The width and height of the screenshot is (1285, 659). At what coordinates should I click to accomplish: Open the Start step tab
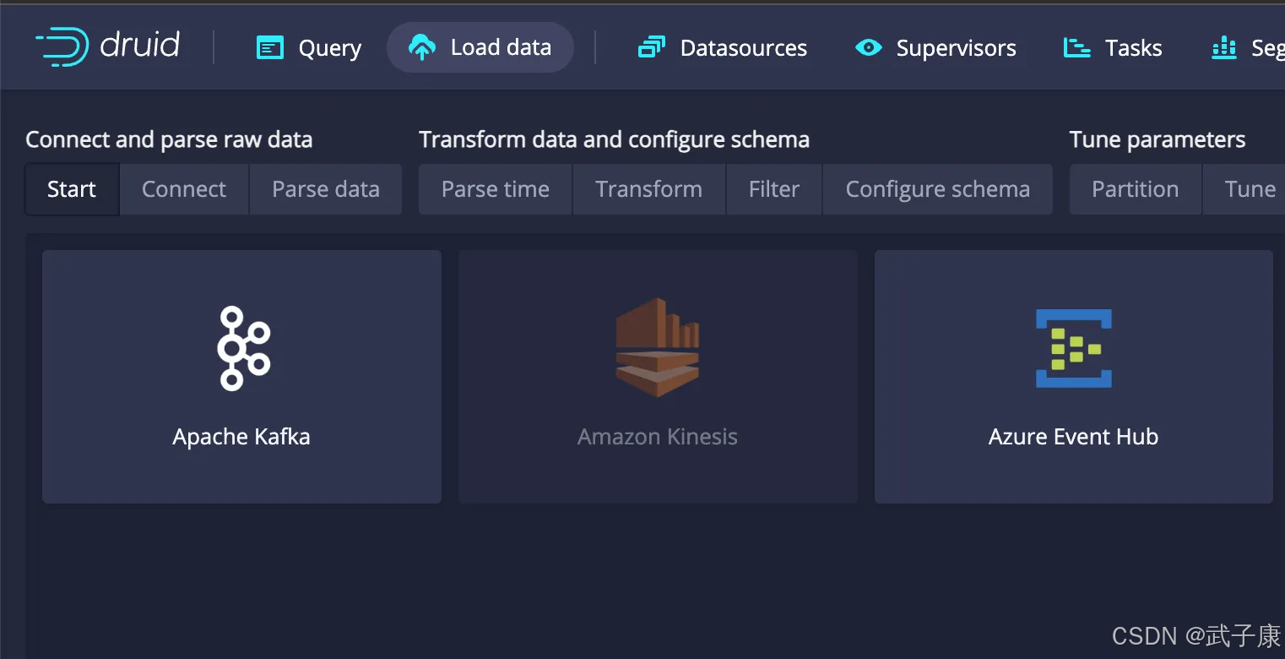[x=72, y=189]
